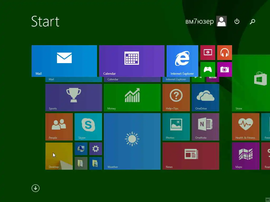Click the user avatar picture

(x=221, y=21)
